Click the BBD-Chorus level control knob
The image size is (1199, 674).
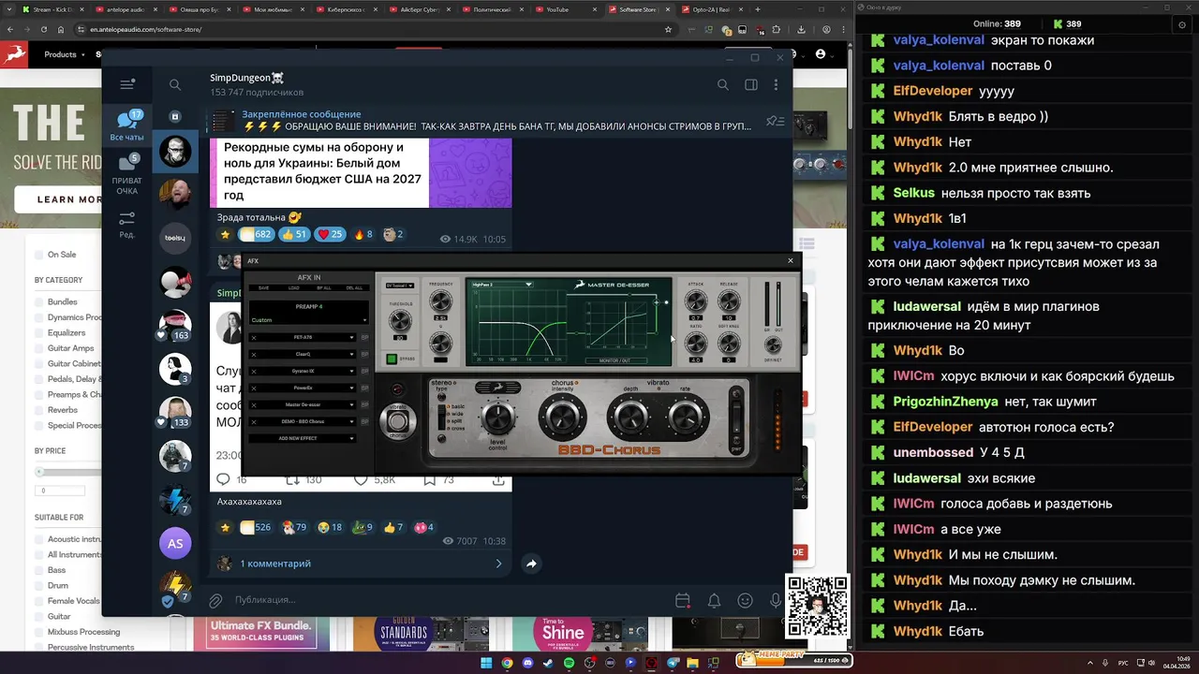(498, 418)
